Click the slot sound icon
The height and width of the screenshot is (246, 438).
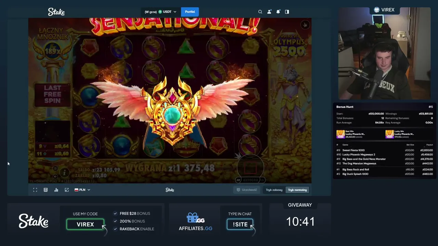coord(55,176)
